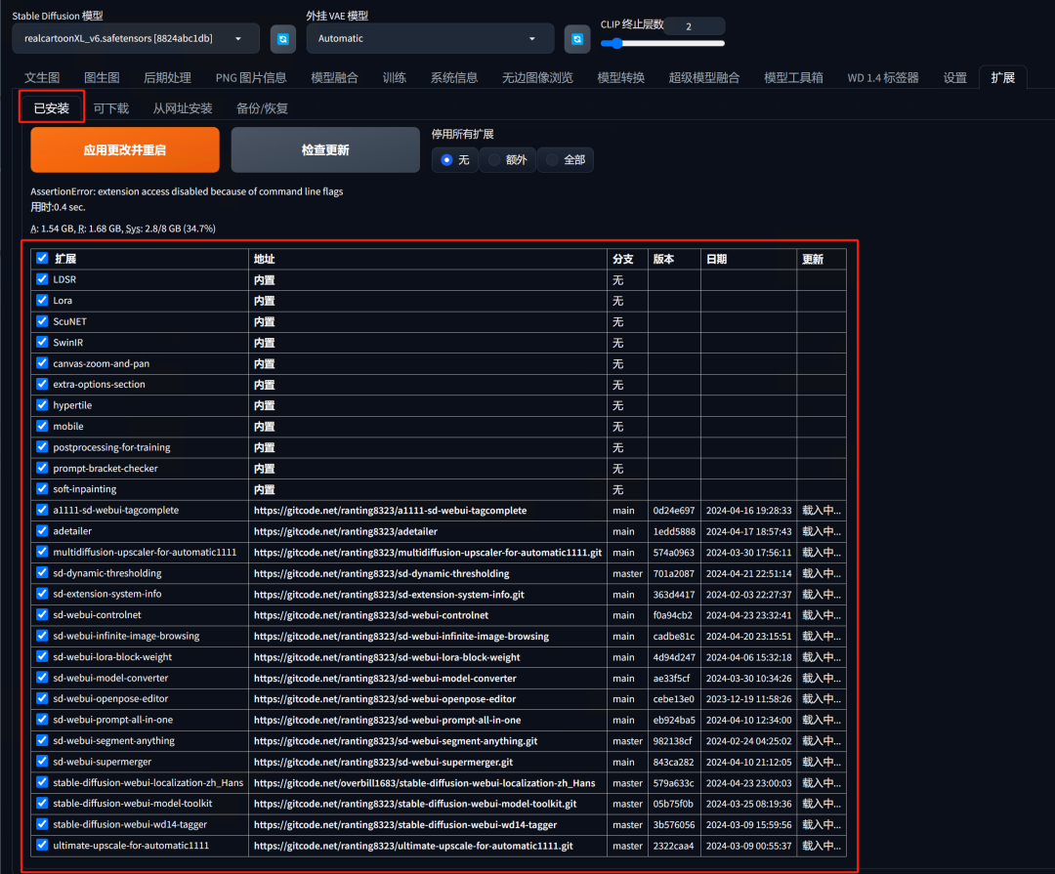Click the 应用更改并重启 button
This screenshot has height=874, width=1055.
[x=125, y=149]
